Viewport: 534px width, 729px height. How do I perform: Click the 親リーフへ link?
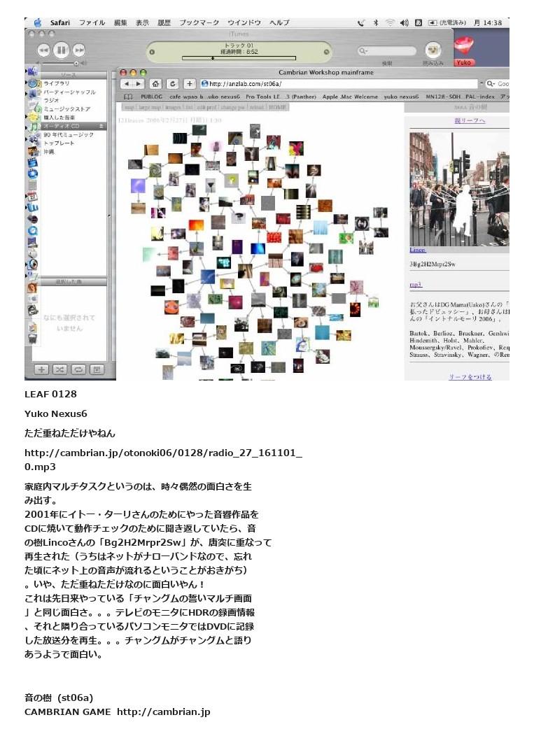[470, 120]
